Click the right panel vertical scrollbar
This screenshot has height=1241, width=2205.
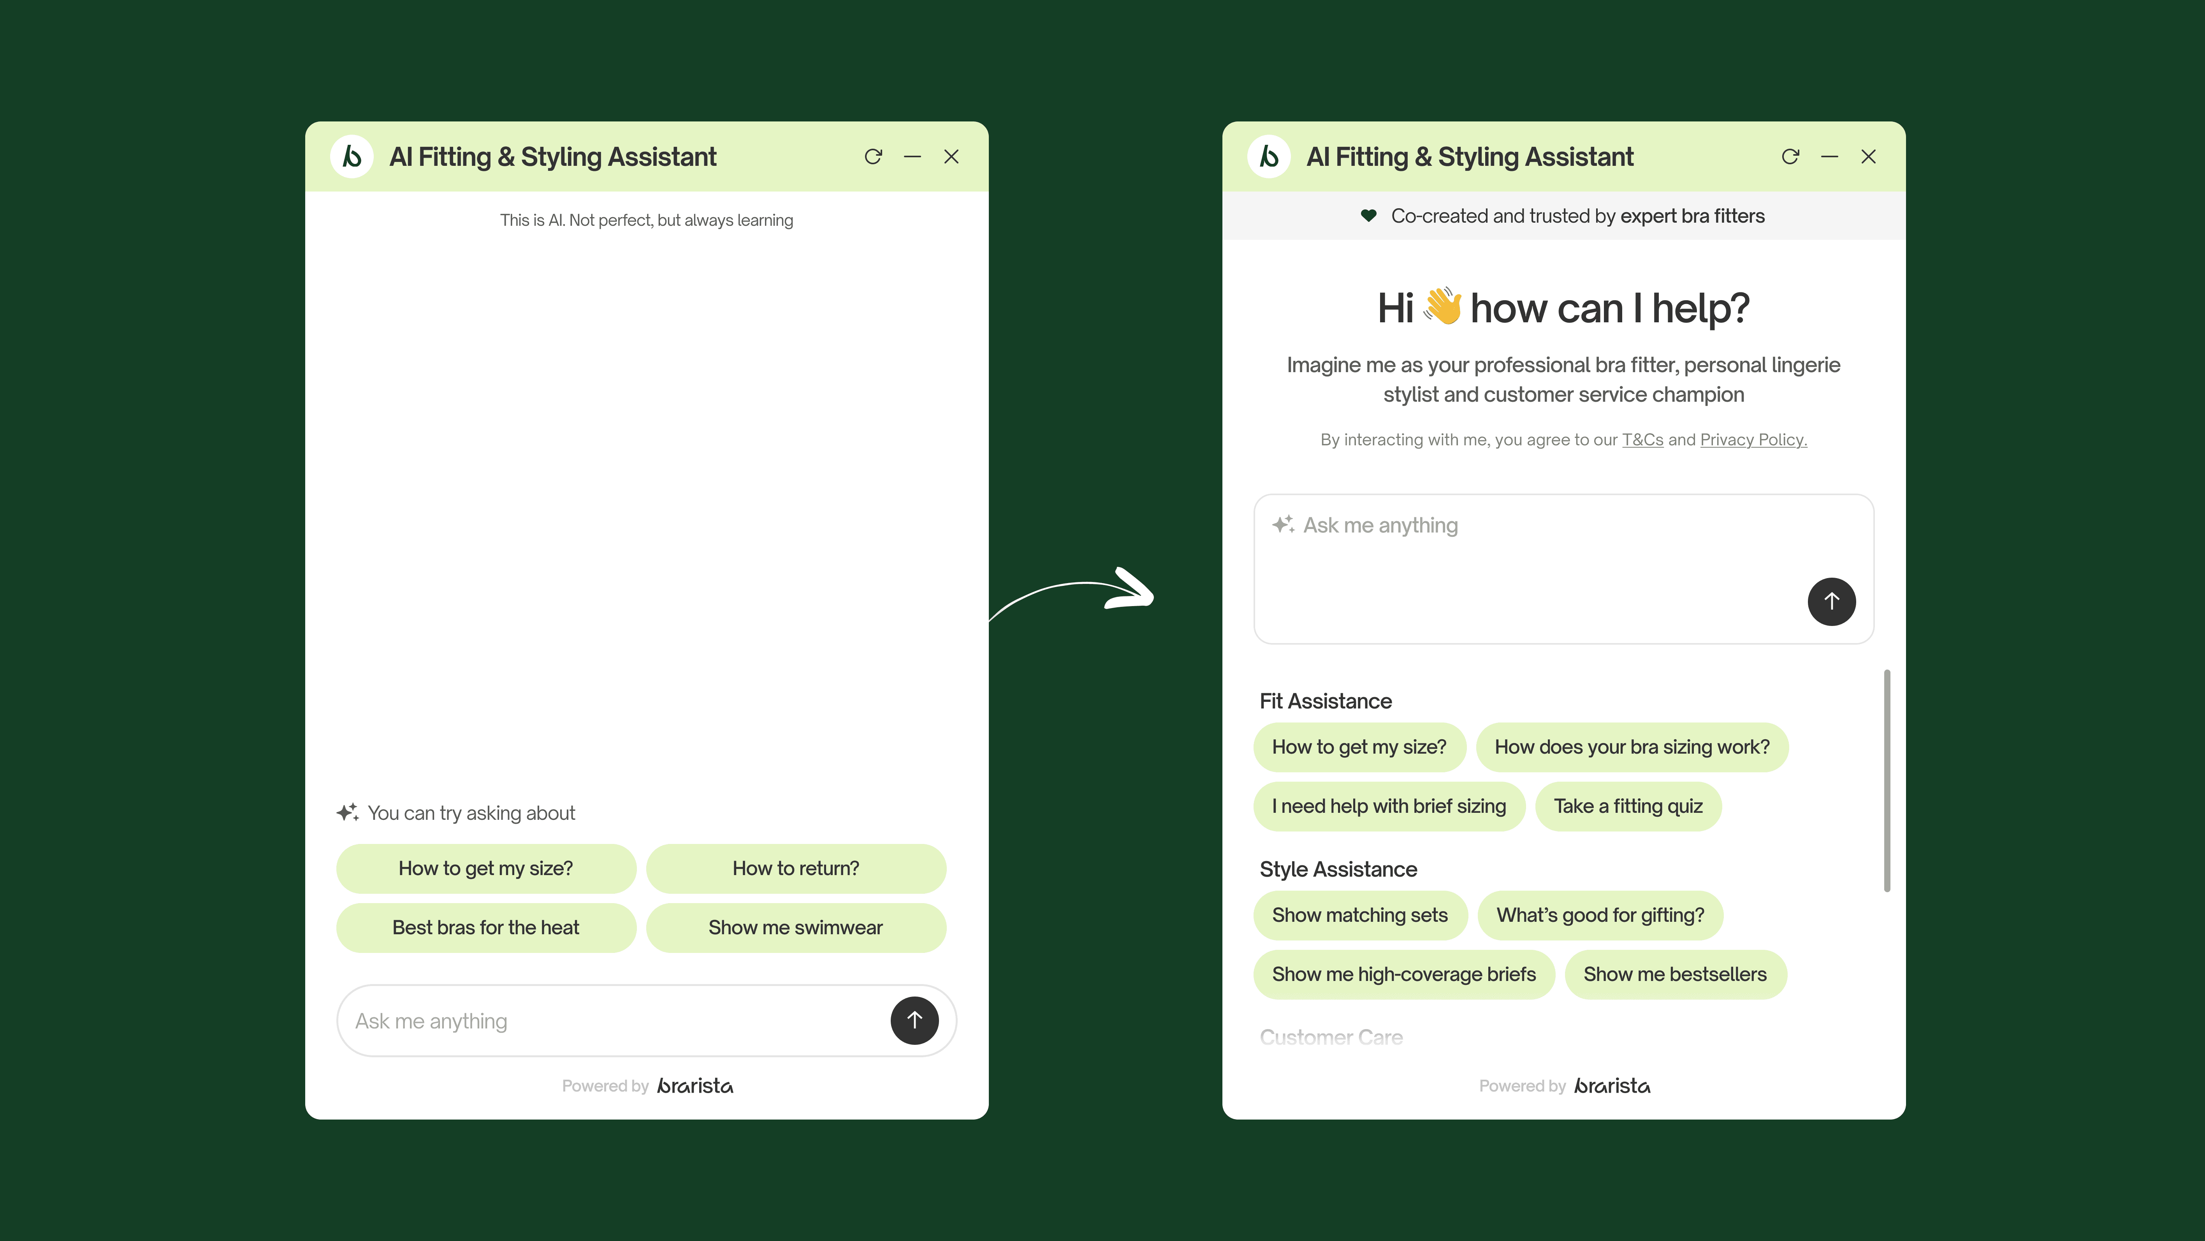coord(1887,780)
